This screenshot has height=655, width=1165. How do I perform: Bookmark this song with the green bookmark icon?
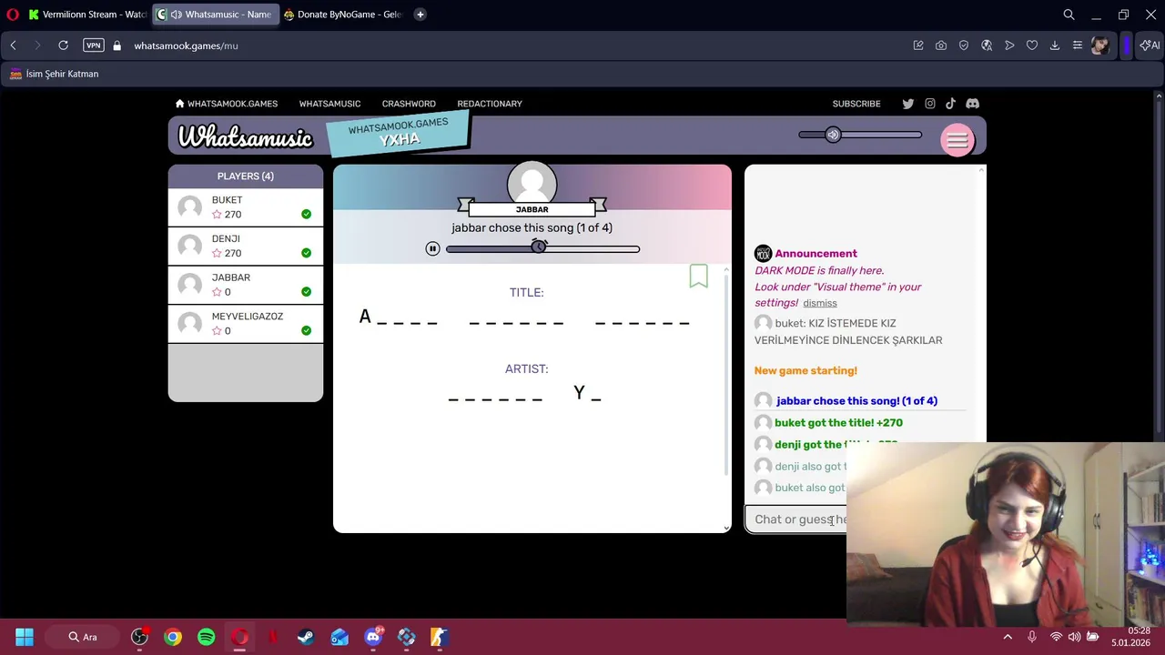click(x=698, y=277)
